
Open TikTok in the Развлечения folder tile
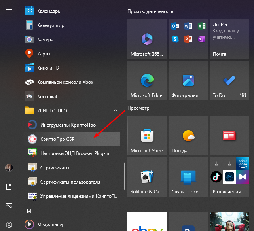point(216,177)
